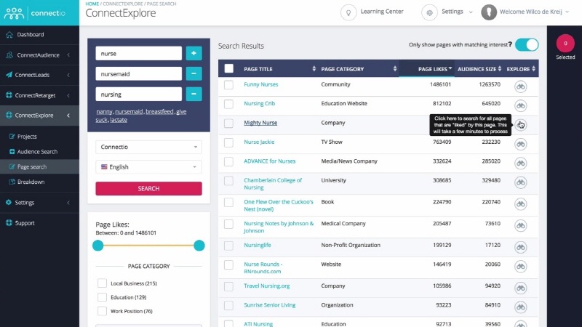Click the Connectio logo icon
Viewport: 582px width, 327px height.
(x=14, y=13)
